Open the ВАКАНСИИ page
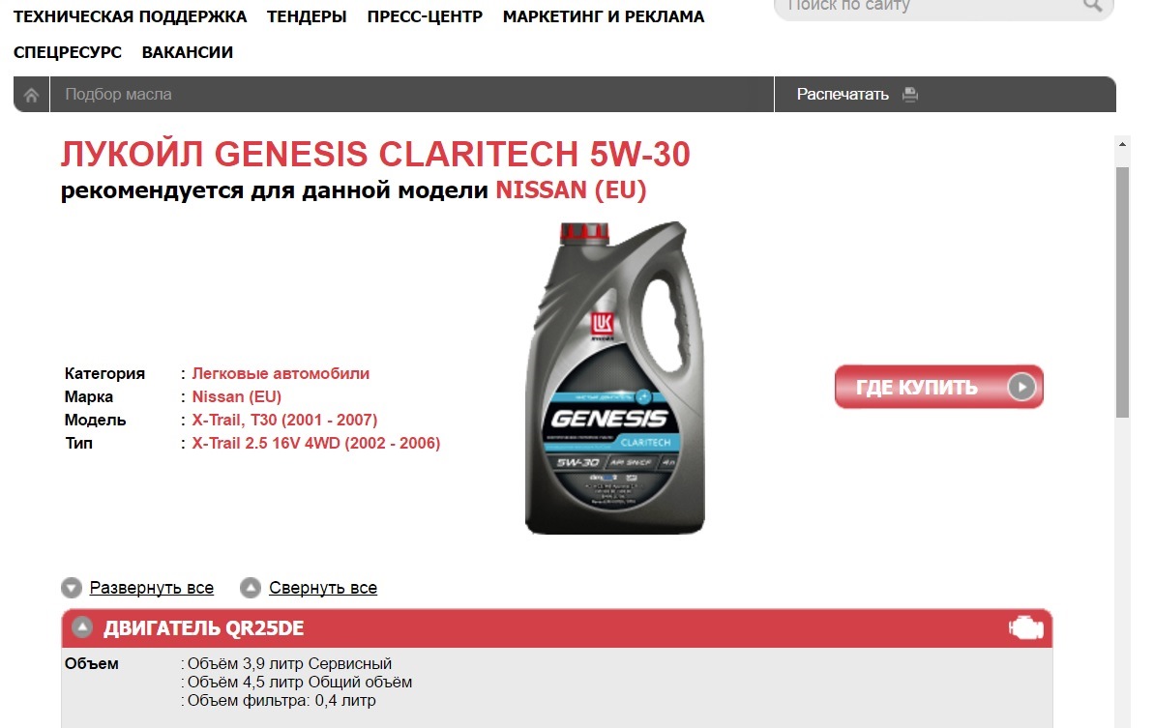This screenshot has height=728, width=1154. pyautogui.click(x=188, y=52)
